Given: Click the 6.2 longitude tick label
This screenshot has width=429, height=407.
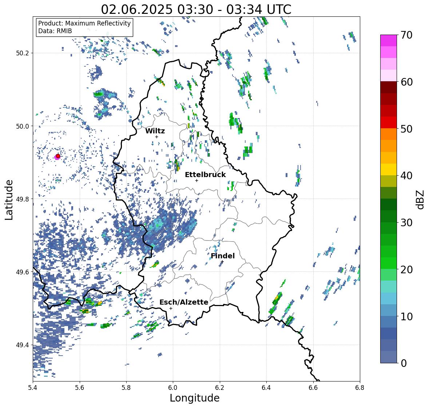Looking at the screenshot, I should [220, 387].
